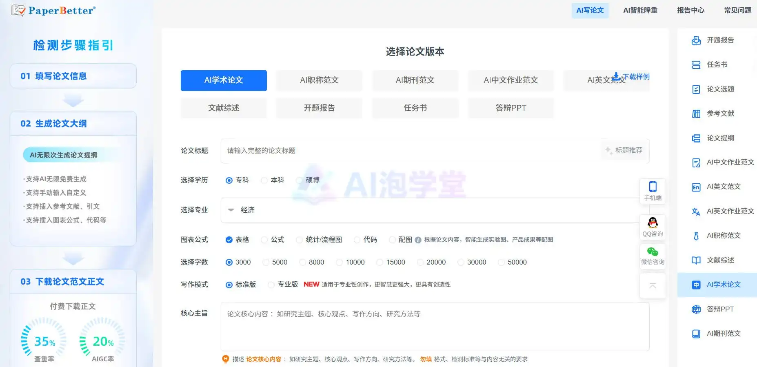Screen dimensions: 757x367
Task: Select the AI职称范文 version tab
Action: (319, 80)
